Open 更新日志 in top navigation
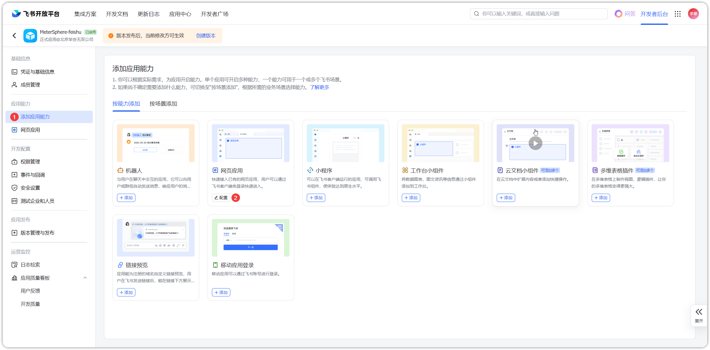The width and height of the screenshot is (710, 350). tap(149, 14)
